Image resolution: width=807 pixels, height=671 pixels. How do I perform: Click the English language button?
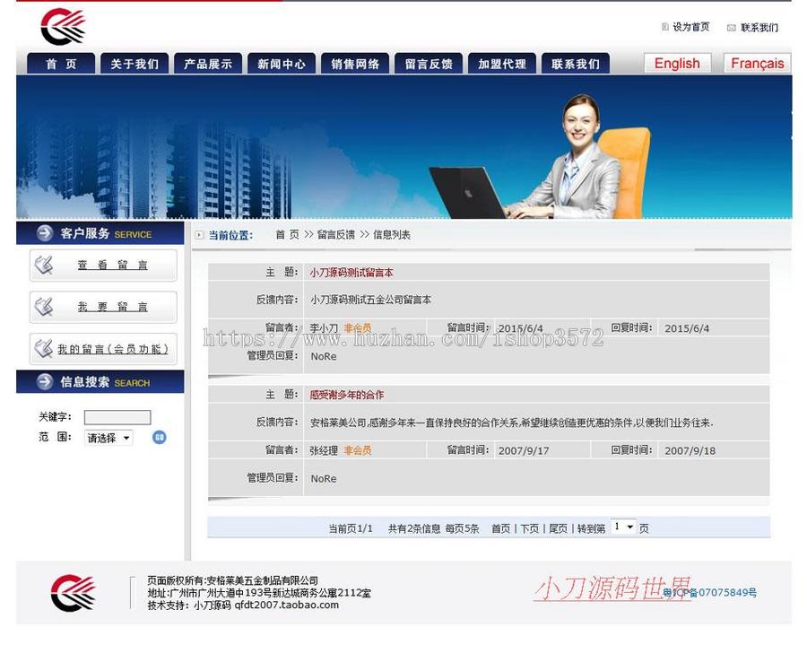676,63
